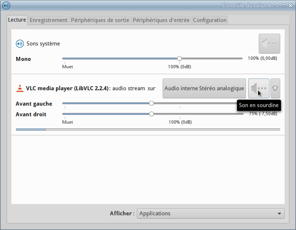Switch to the Configuration tab
Viewport: 296px width, 230px height.
tap(209, 20)
